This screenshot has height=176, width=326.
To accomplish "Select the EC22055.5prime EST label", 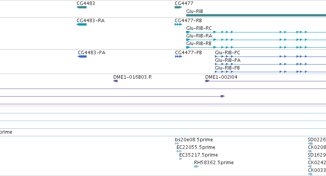I will point(196,147).
